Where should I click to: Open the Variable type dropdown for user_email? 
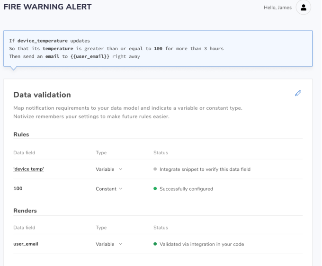pos(109,244)
